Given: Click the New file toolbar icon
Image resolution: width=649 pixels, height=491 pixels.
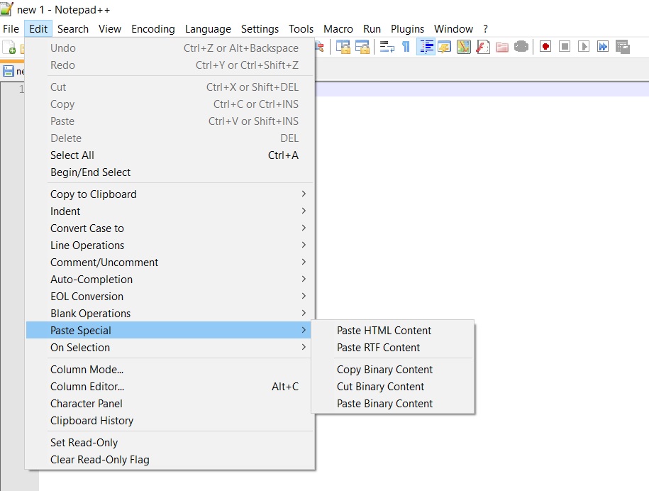Looking at the screenshot, I should [x=9, y=47].
